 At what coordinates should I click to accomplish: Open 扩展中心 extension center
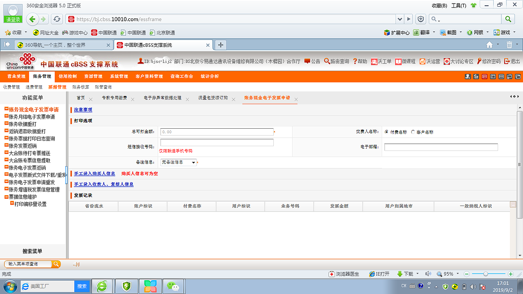397,33
